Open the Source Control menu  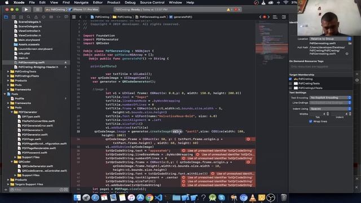pyautogui.click(x=152, y=2)
